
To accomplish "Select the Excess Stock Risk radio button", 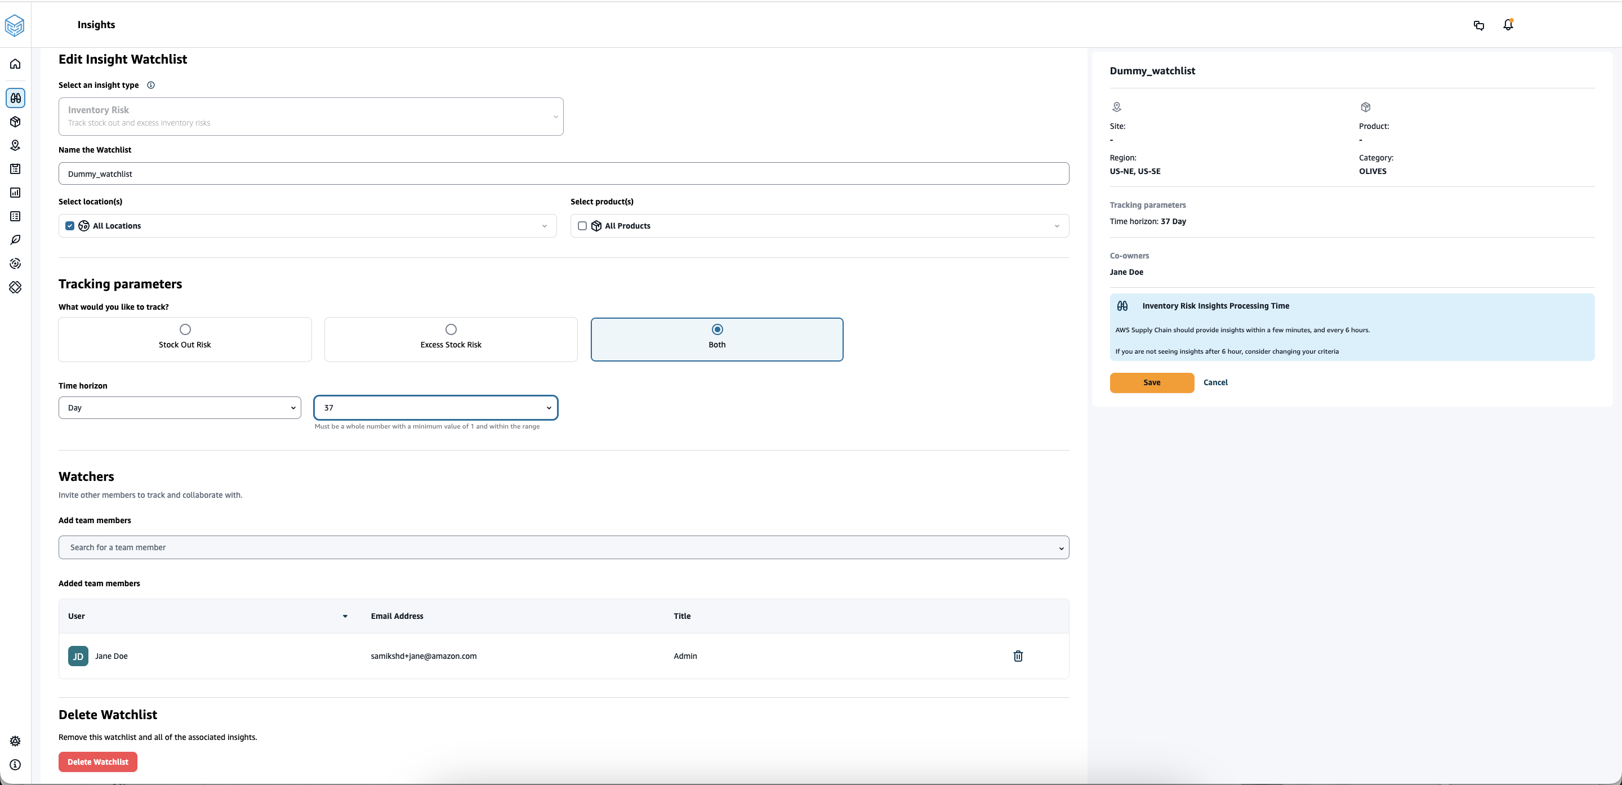I will (x=451, y=330).
